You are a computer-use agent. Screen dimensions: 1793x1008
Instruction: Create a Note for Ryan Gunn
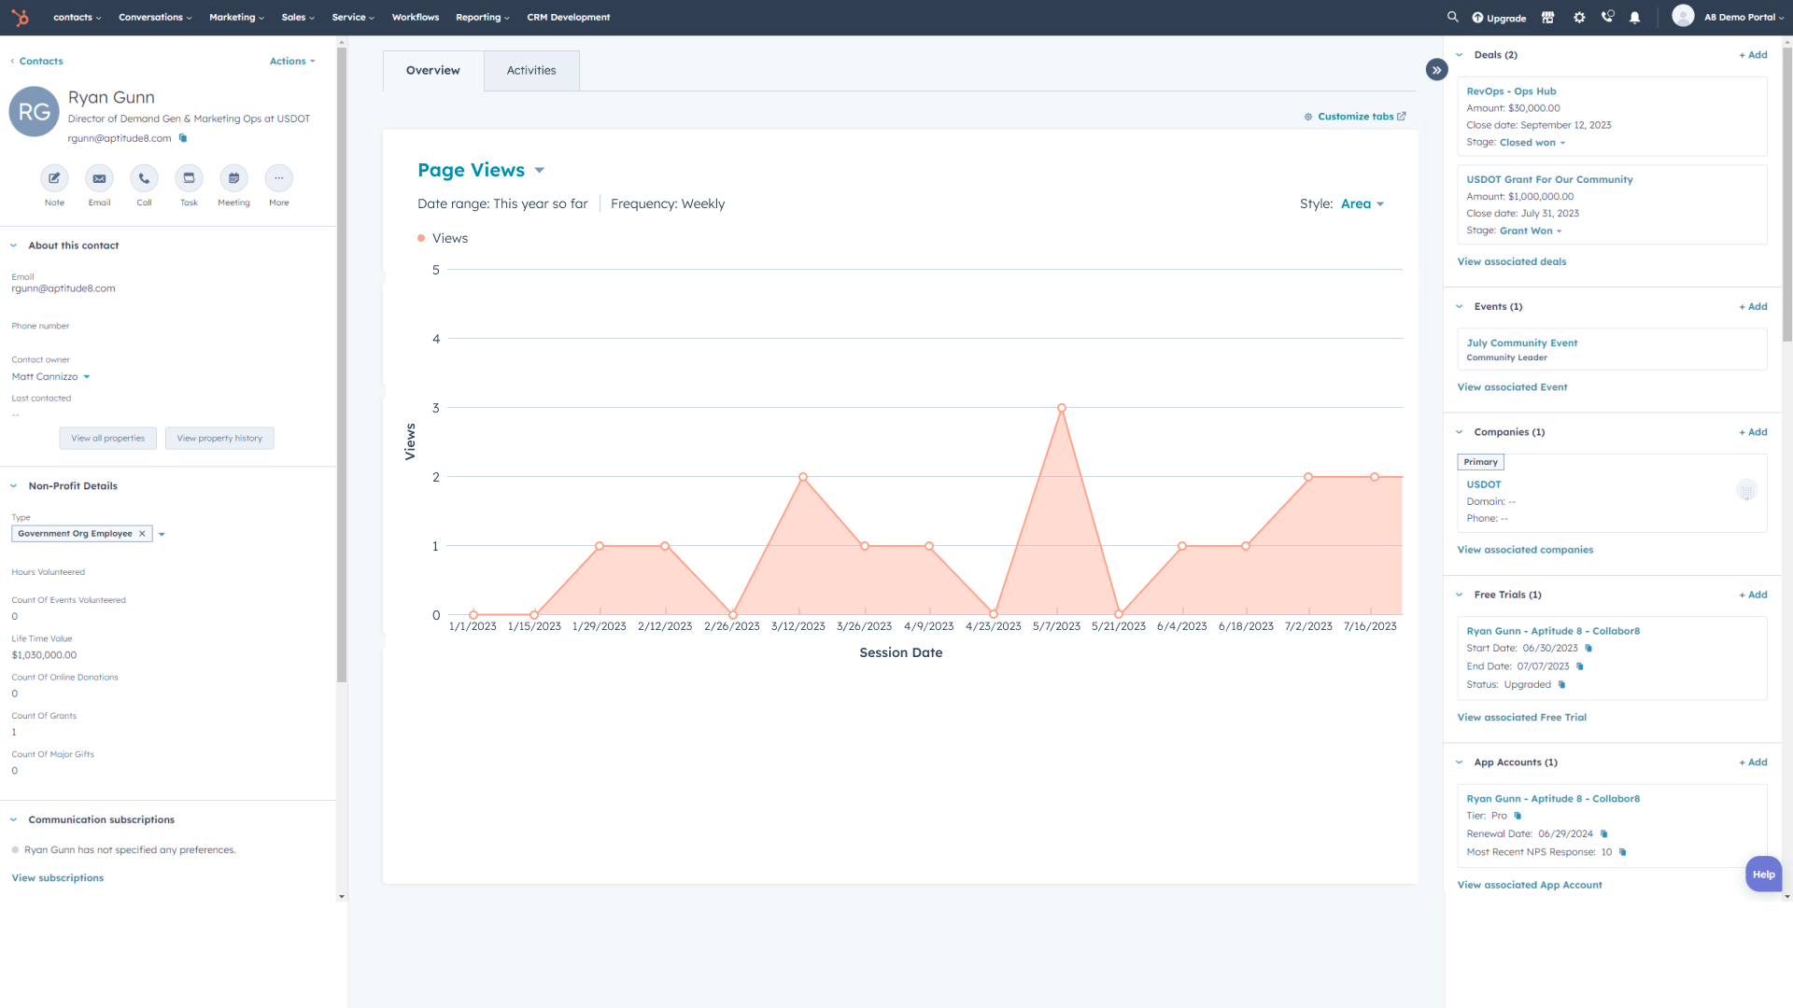[54, 178]
